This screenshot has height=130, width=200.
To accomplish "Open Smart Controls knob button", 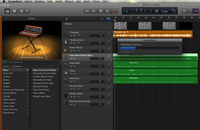I will tap(21, 11).
